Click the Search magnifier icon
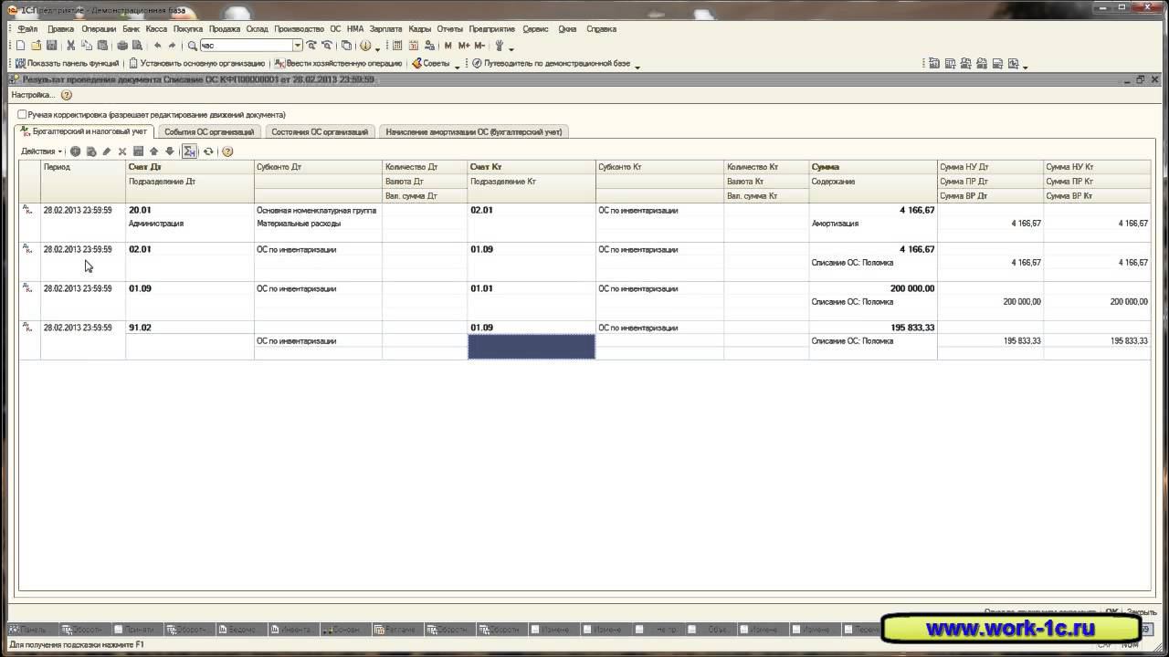Viewport: 1169px width, 657px height. (193, 46)
